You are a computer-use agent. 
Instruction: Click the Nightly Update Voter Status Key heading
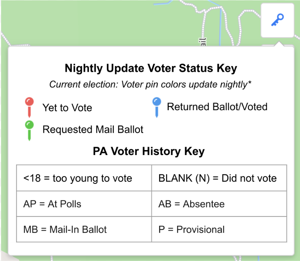[x=151, y=68]
